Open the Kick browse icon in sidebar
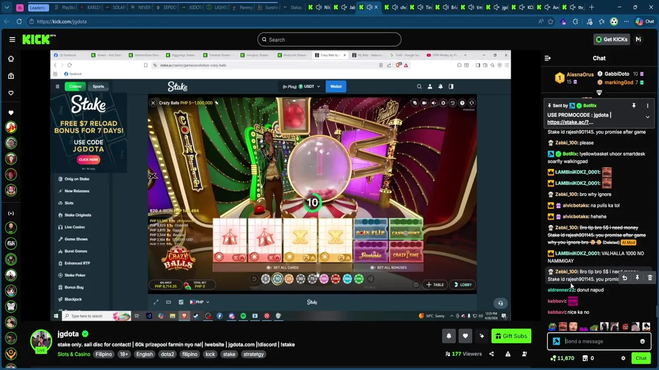Screen dimensions: 659x370 coord(11,76)
